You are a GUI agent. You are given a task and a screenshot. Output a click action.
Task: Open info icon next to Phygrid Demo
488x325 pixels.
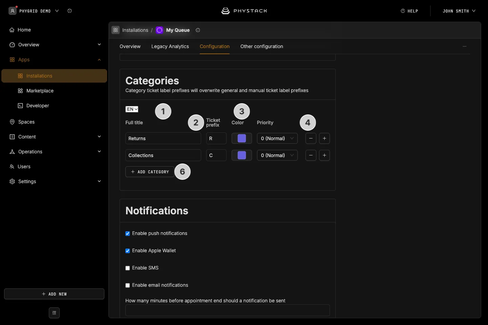coord(69,11)
